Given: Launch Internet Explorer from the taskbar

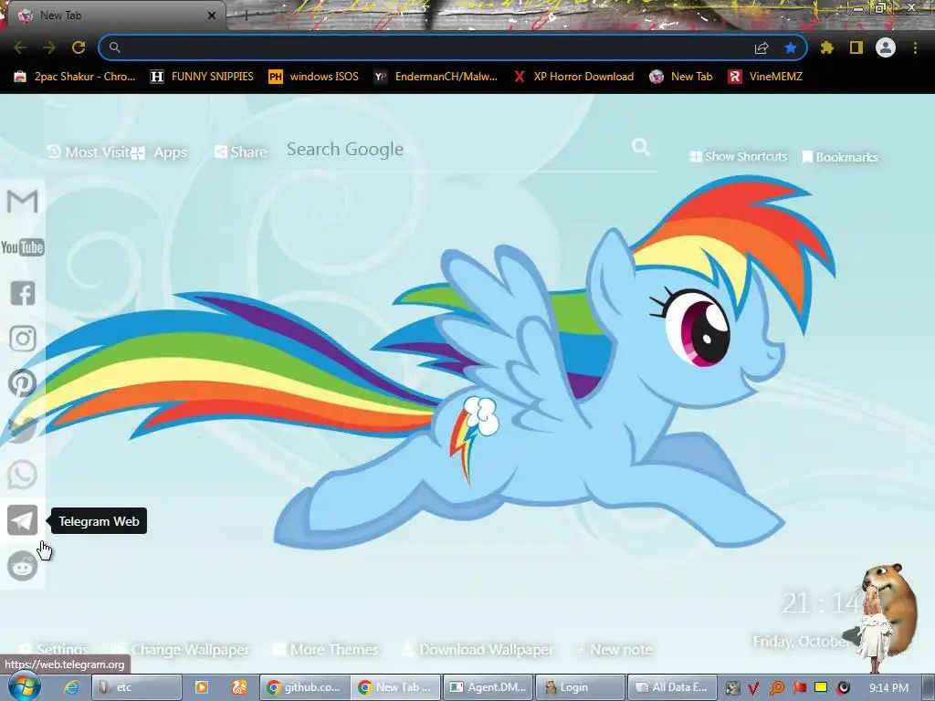Looking at the screenshot, I should pos(71,687).
